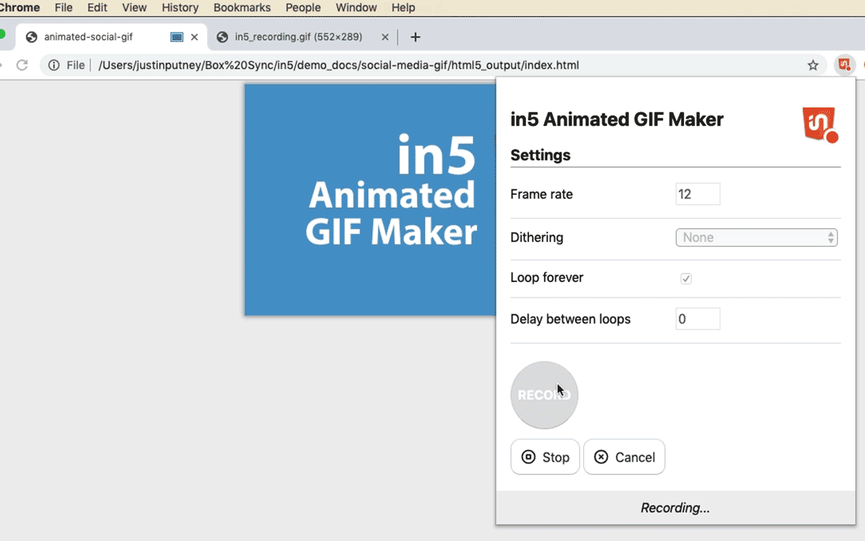Click the Delay between loops field

[697, 319]
